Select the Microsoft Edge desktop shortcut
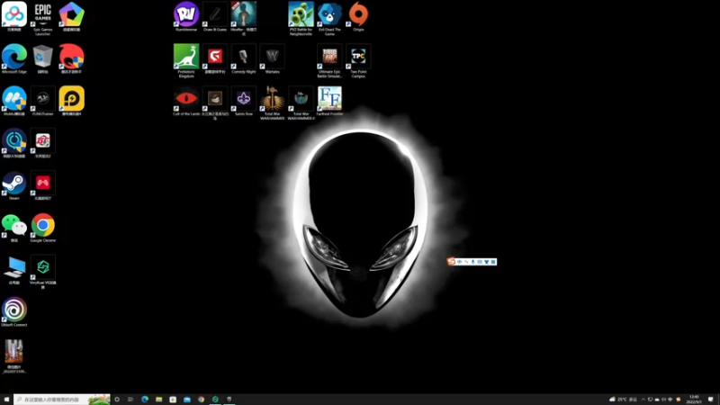This screenshot has height=405, width=720. click(14, 58)
